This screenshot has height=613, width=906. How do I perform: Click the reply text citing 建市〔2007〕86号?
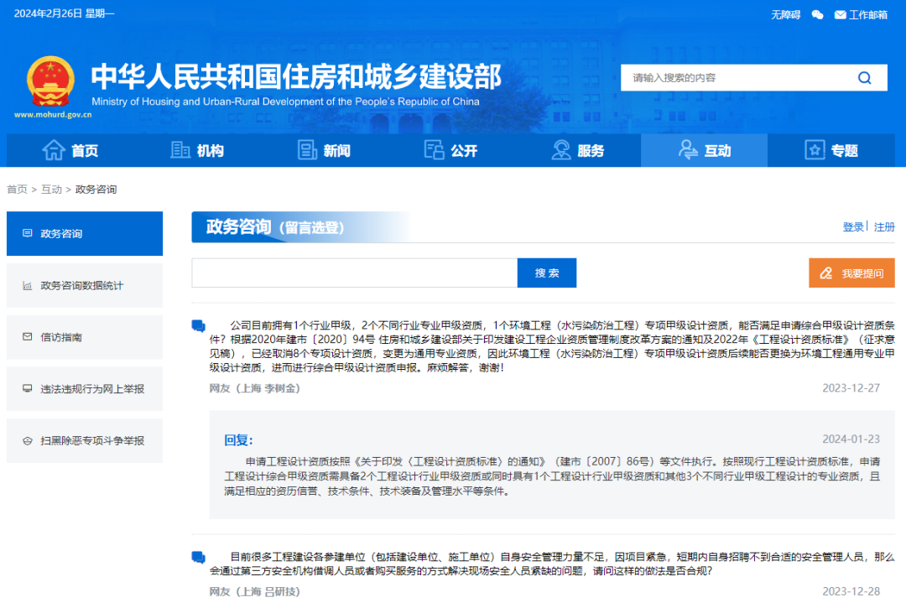[552, 476]
